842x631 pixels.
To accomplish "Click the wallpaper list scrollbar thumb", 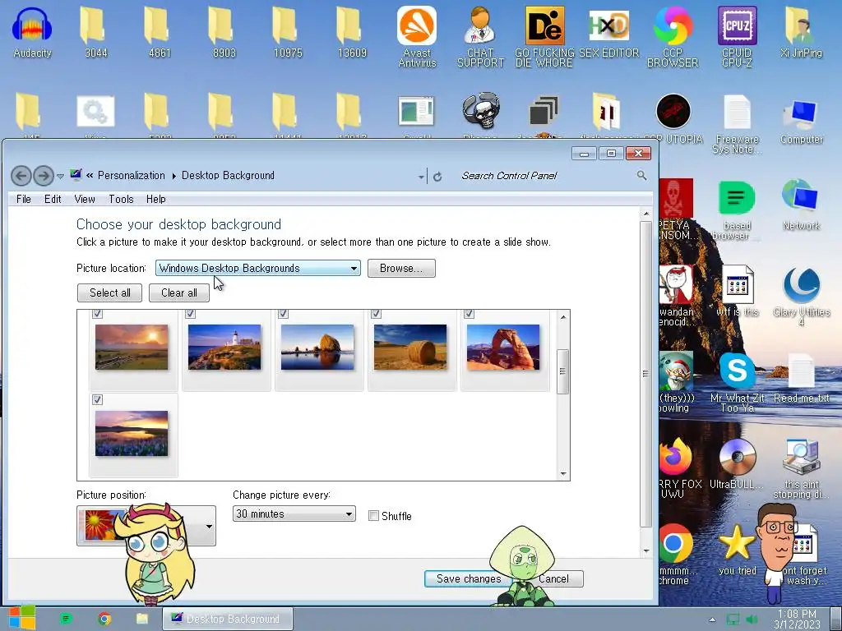I will (562, 371).
